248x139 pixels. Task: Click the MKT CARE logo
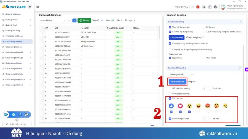tap(14, 7)
